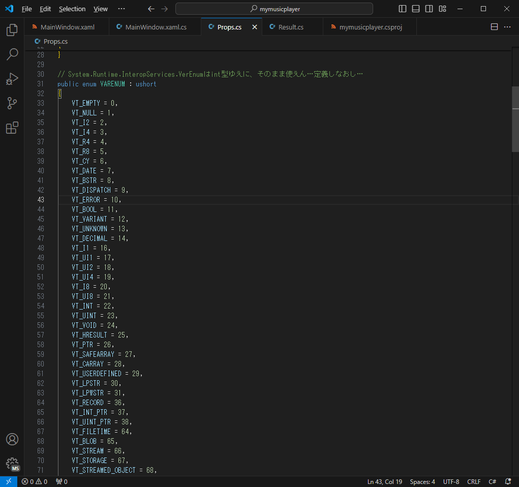Click the VT_DISPATCH = 9 line
The width and height of the screenshot is (519, 487).
[100, 190]
